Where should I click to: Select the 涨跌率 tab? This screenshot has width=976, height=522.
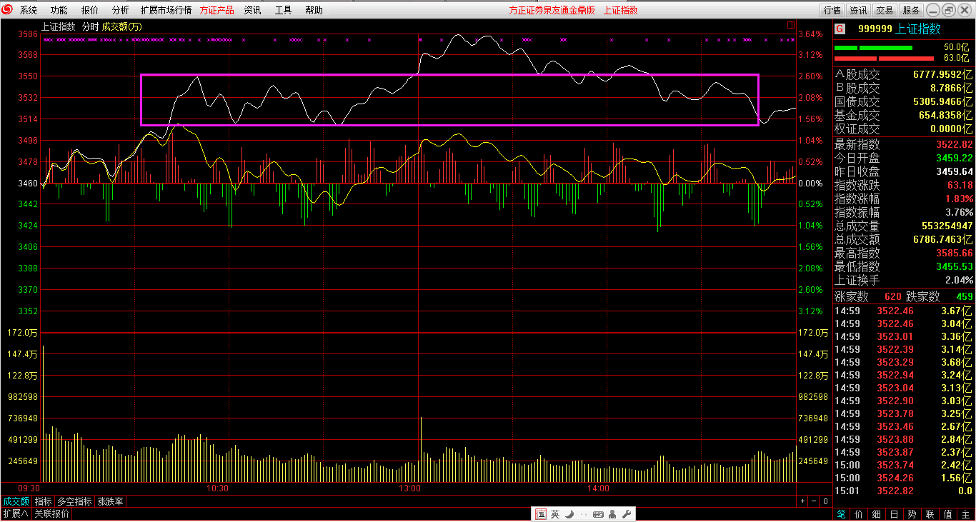pyautogui.click(x=111, y=501)
